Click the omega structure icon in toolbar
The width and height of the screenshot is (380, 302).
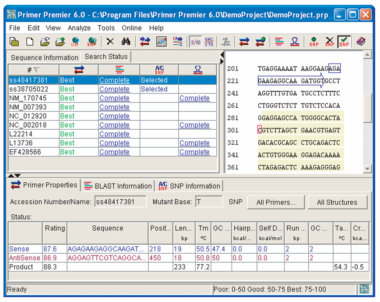pyautogui.click(x=295, y=42)
